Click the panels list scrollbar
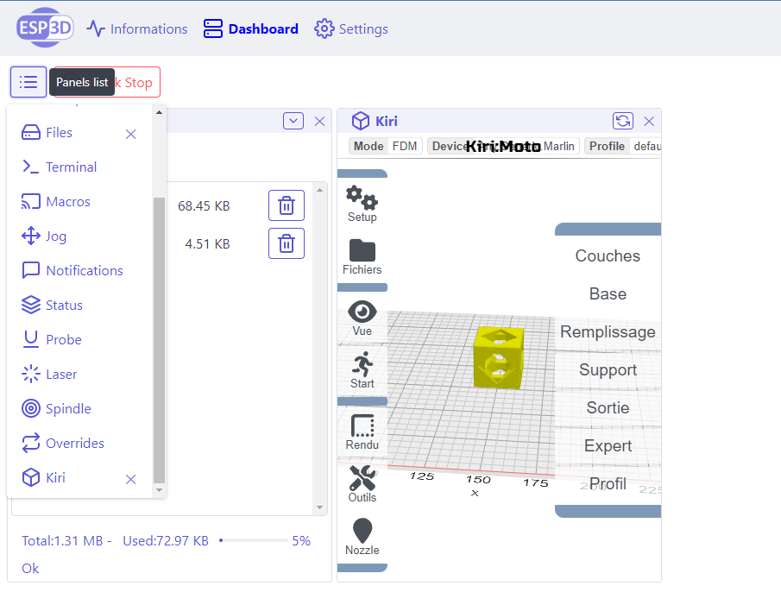This screenshot has height=605, width=781. [159, 337]
